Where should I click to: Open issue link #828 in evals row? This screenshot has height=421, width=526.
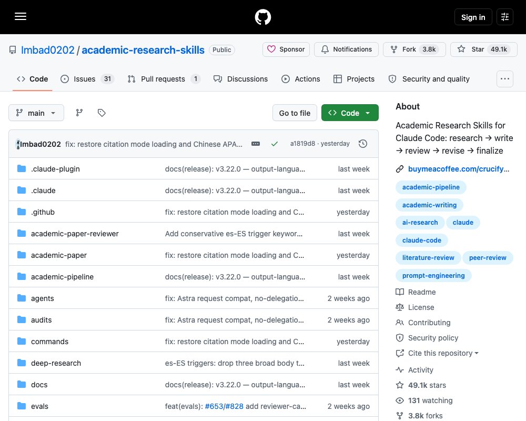pyautogui.click(x=234, y=406)
